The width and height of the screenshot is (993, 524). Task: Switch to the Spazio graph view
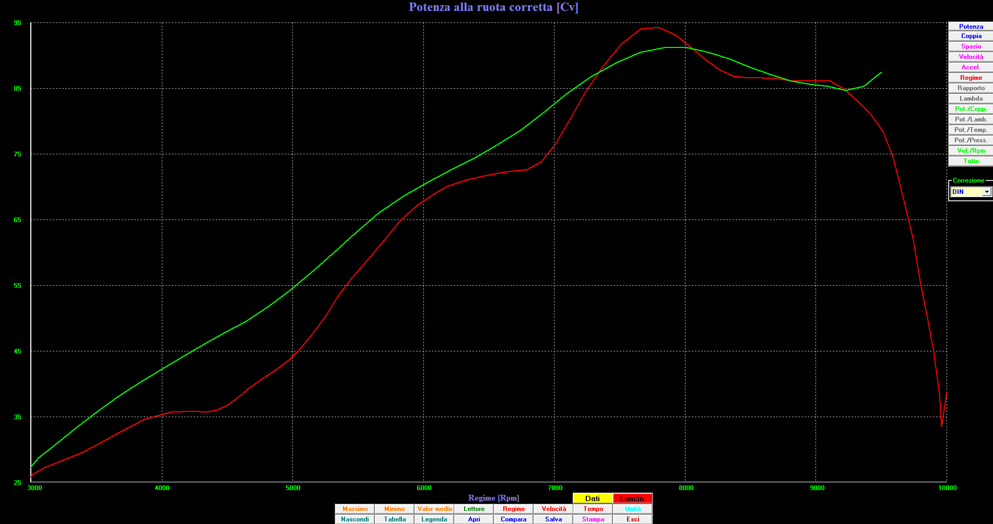click(x=971, y=46)
